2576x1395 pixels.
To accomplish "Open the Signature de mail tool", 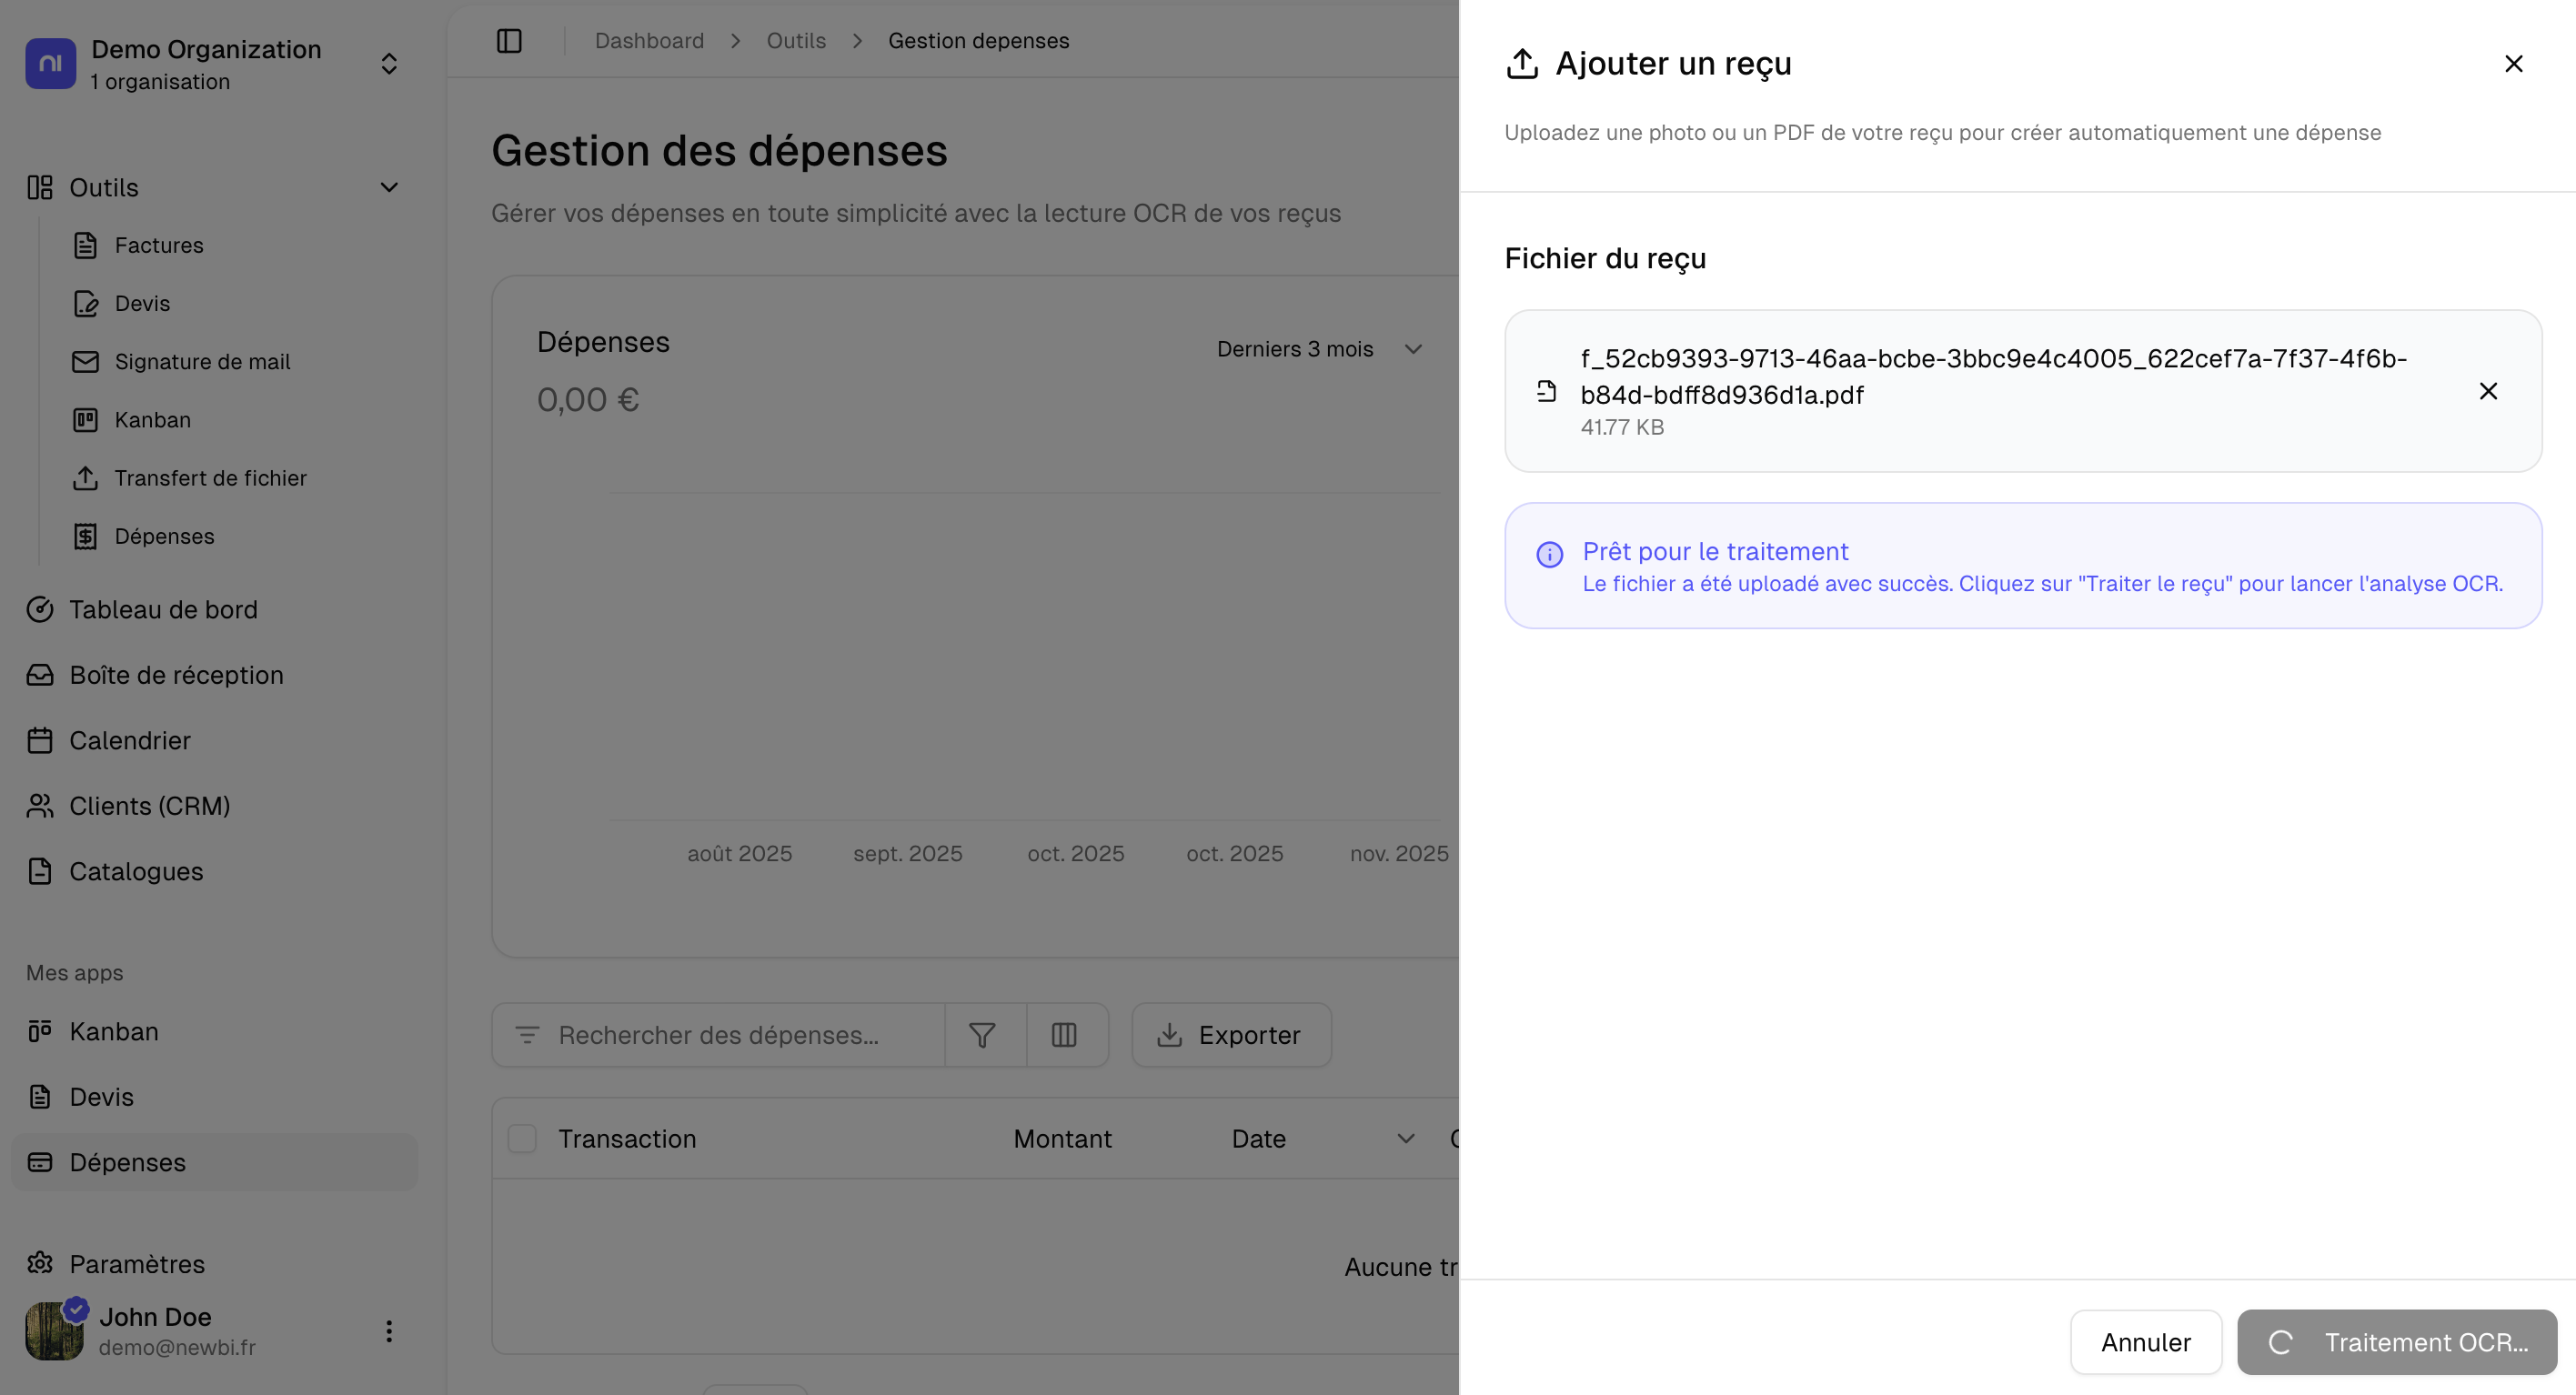I will [x=202, y=361].
